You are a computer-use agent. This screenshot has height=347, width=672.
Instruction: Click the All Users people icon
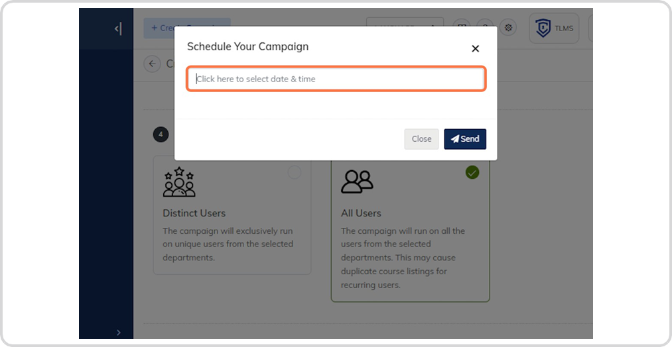(x=357, y=182)
